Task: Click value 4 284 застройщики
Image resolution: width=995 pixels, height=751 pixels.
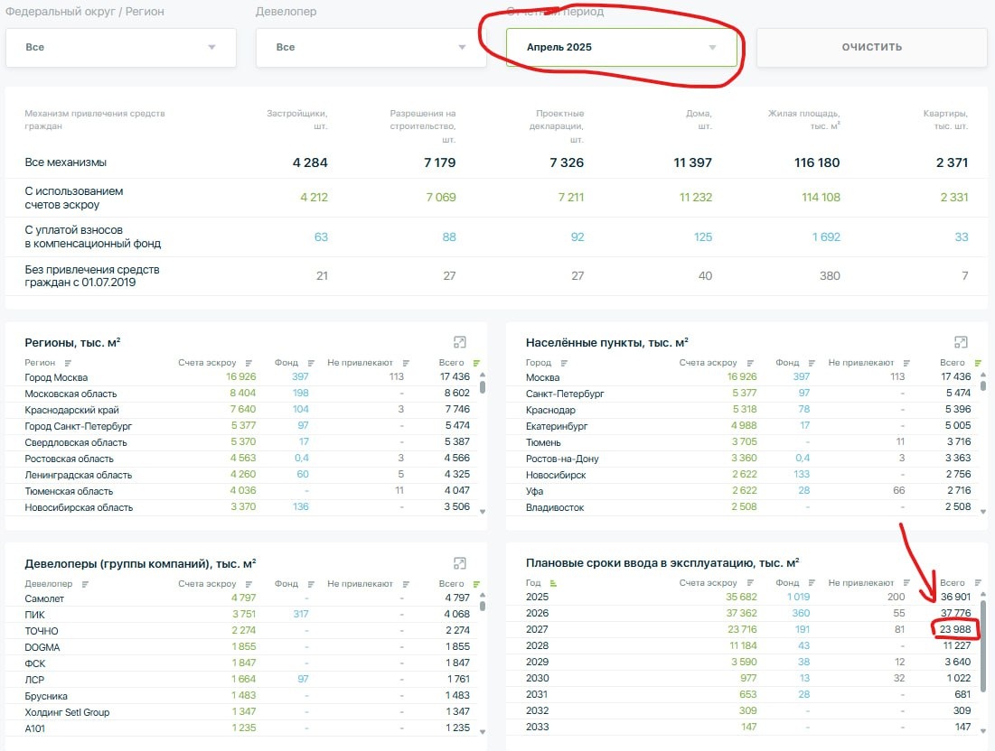Action: coord(310,162)
